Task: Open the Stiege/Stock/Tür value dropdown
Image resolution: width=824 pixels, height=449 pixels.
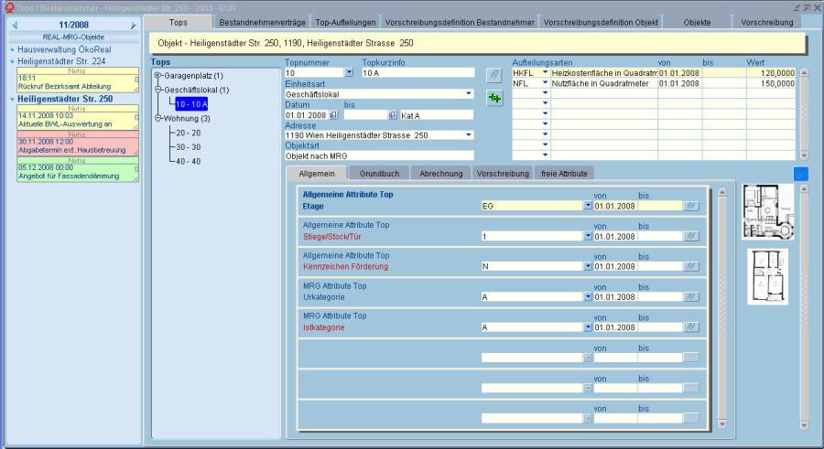Action: (x=588, y=236)
